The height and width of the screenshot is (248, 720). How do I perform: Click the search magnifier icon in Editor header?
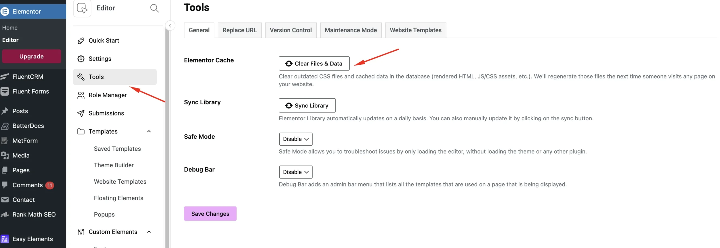154,8
